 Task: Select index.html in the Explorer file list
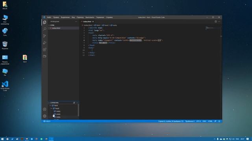(x=63, y=28)
